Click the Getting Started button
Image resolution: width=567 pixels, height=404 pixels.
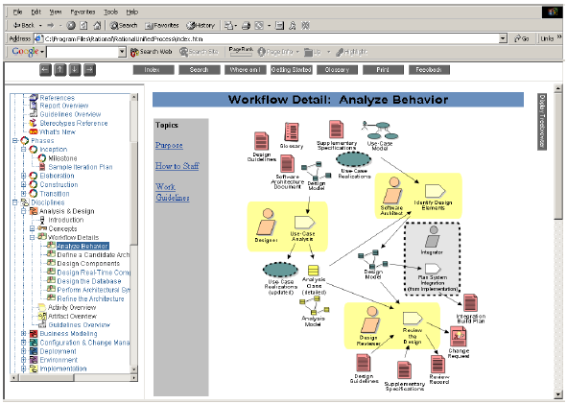(x=291, y=70)
